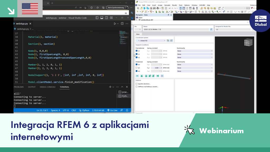The height and width of the screenshot is (152, 270).
Task: Choose interpreter 3.10.8 64-bit
Action: coord(98,110)
